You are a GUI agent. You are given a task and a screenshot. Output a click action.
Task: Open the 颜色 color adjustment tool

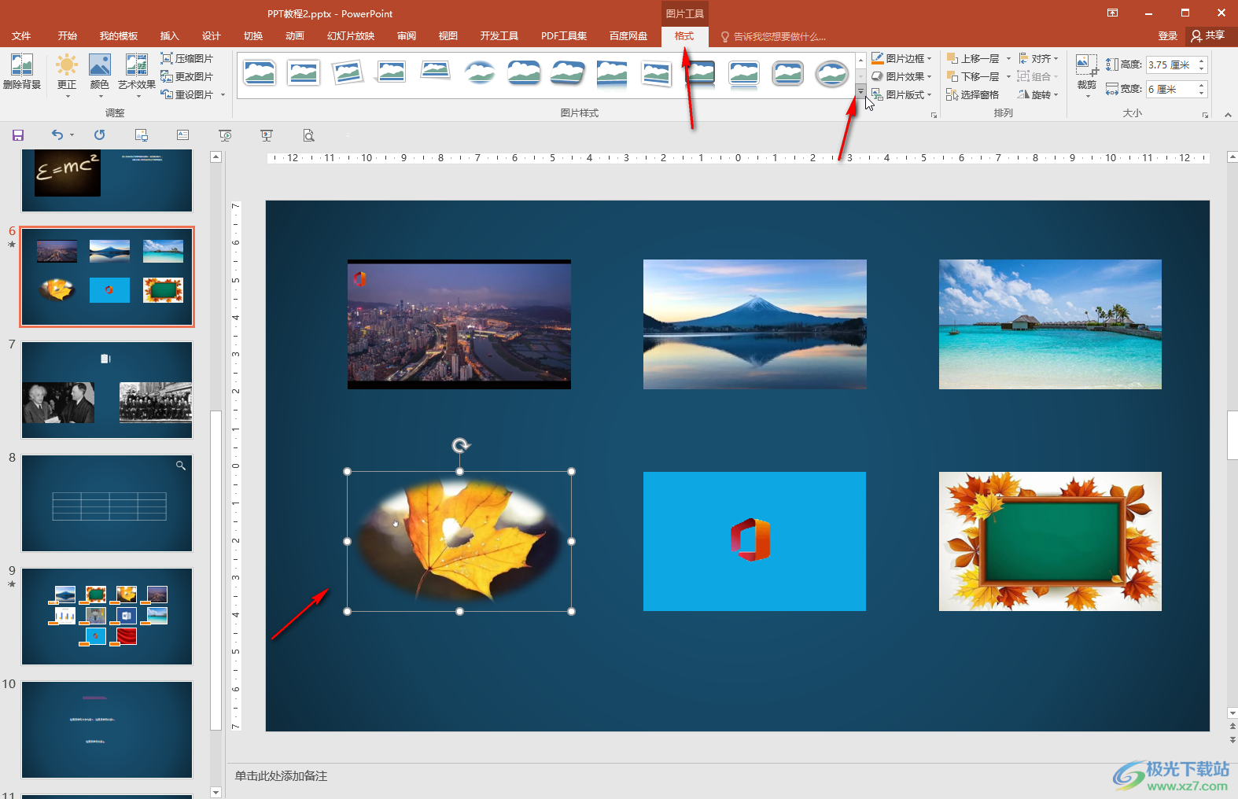(x=100, y=75)
